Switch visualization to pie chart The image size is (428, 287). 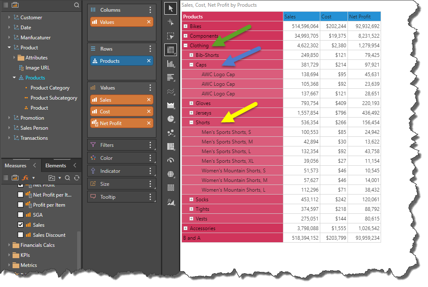170,118
